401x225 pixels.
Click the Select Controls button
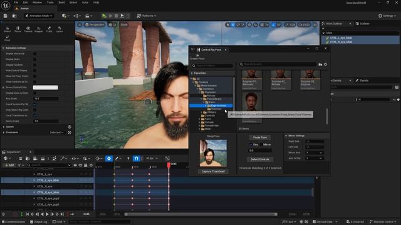[x=260, y=159]
